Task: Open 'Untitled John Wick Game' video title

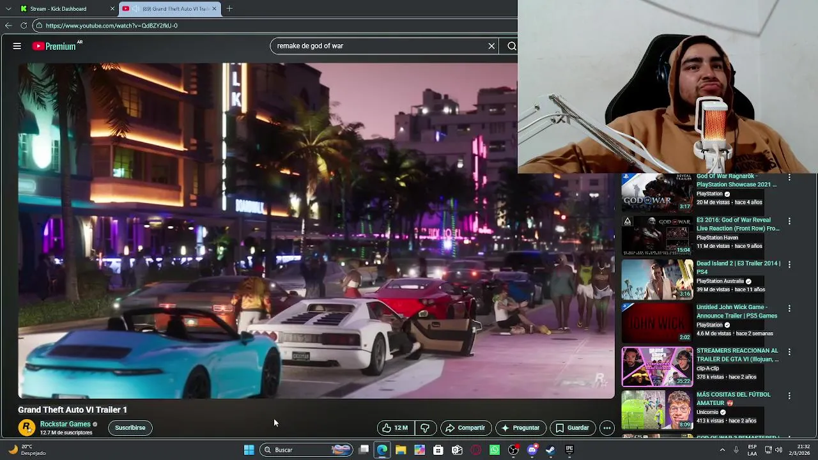Action: (737, 311)
